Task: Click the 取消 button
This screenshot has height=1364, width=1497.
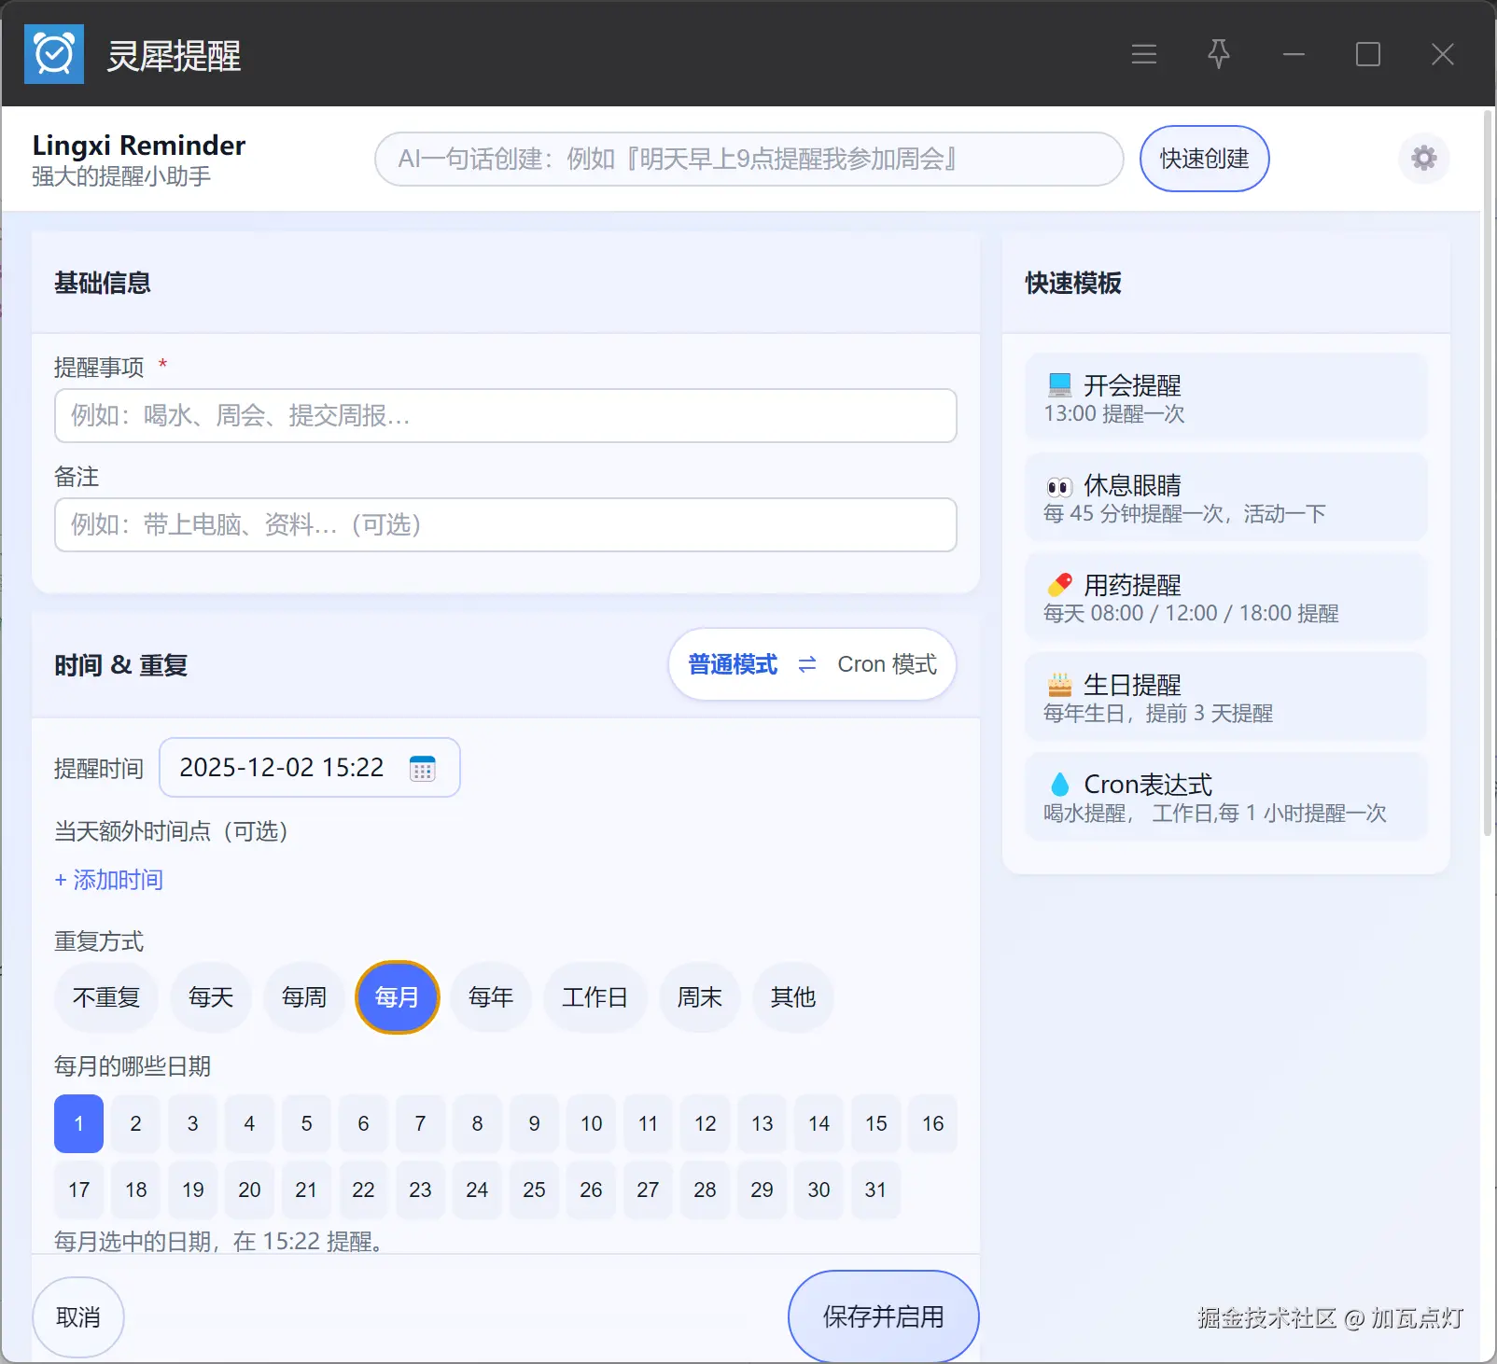Action: 78,1316
